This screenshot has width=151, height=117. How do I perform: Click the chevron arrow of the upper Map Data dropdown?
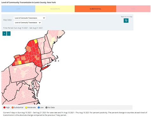pos(44,18)
